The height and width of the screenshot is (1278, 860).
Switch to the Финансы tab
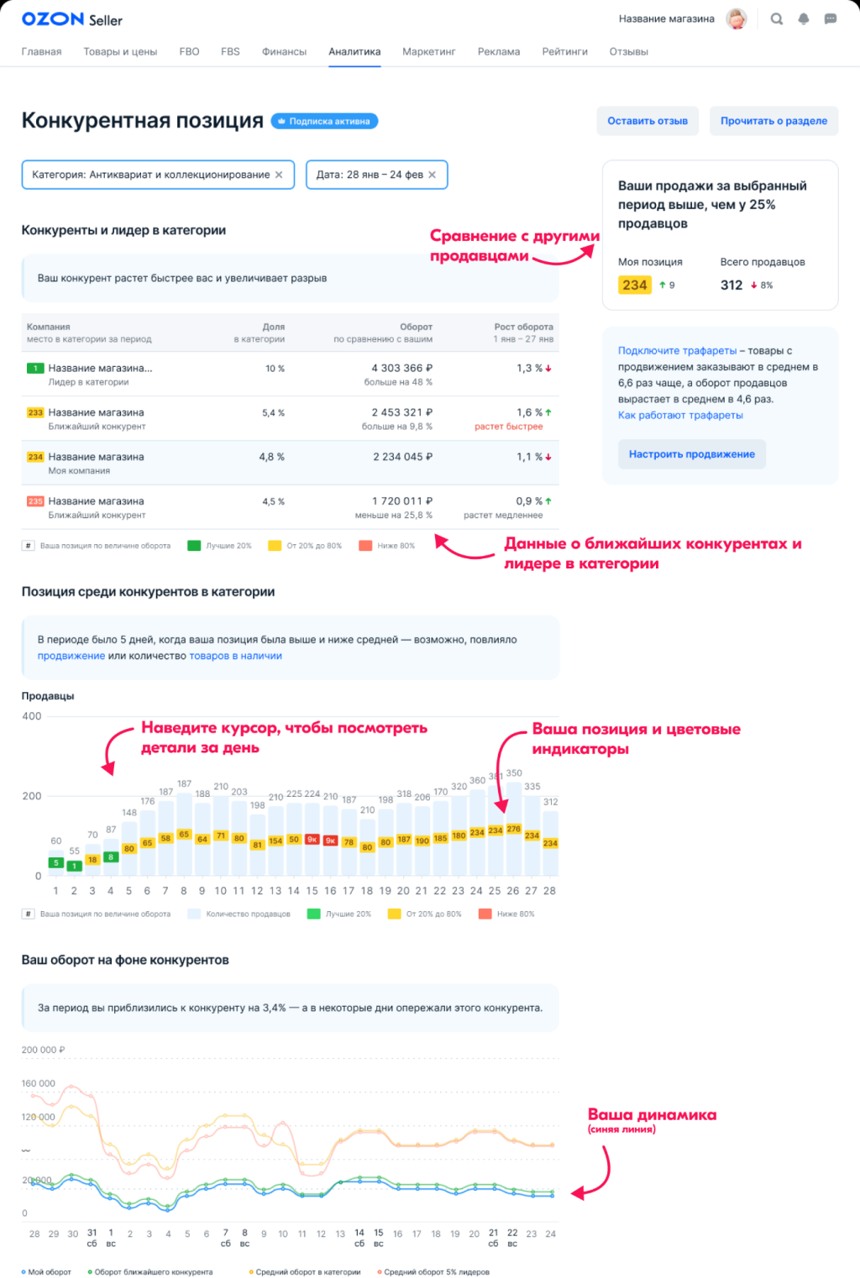[284, 52]
